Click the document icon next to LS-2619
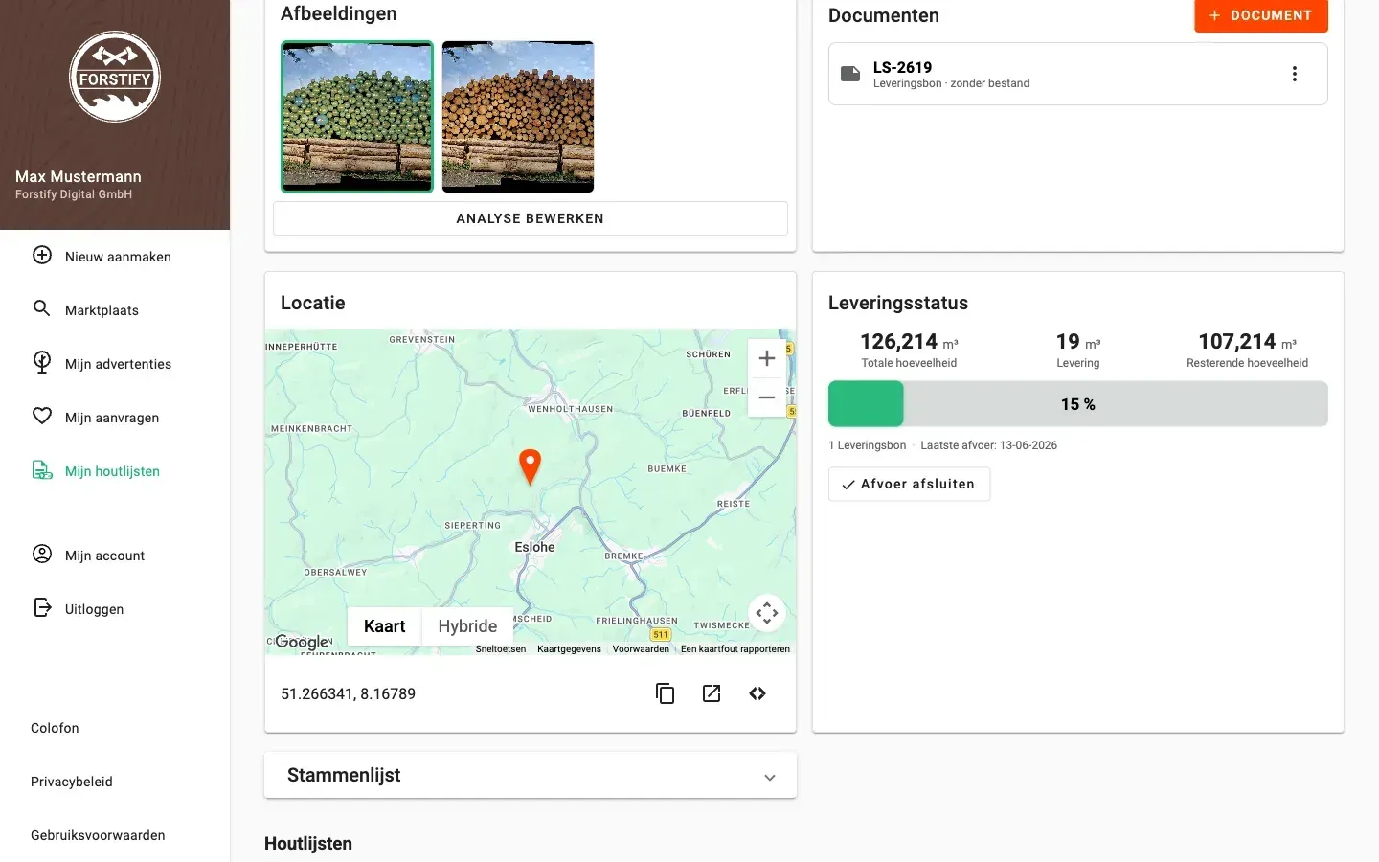 [x=850, y=74]
